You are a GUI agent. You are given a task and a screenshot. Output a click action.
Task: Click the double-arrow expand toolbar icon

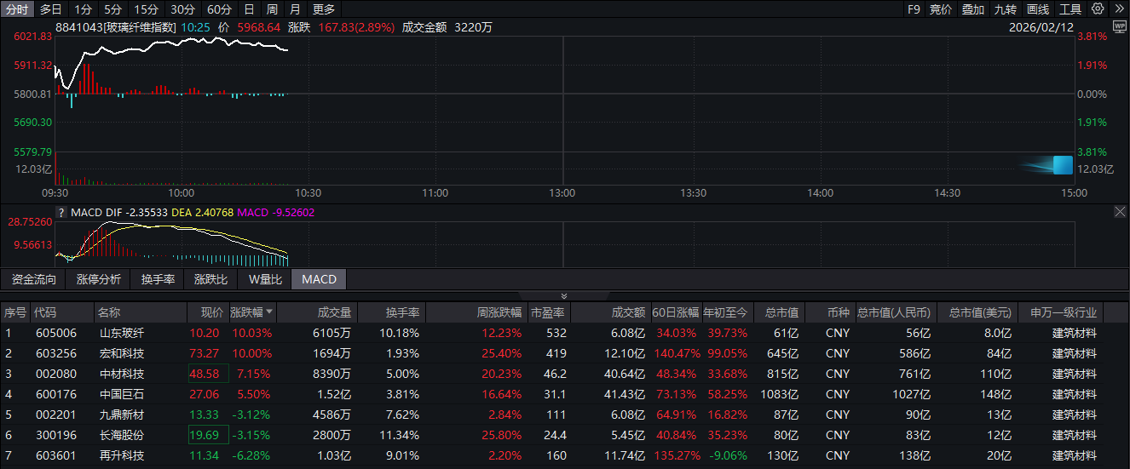[x=1117, y=9]
